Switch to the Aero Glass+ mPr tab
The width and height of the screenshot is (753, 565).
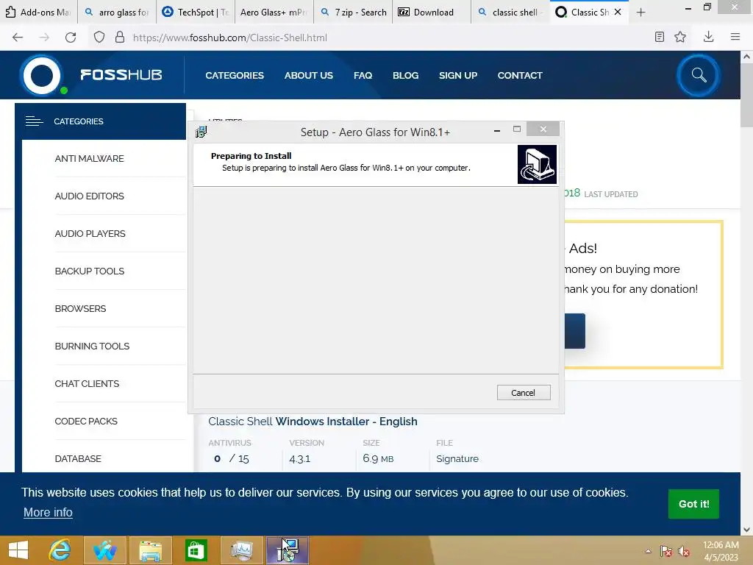tap(274, 12)
